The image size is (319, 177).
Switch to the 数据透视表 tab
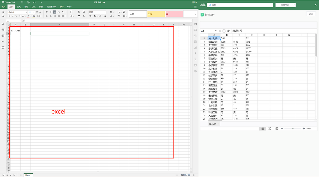click(x=51, y=7)
